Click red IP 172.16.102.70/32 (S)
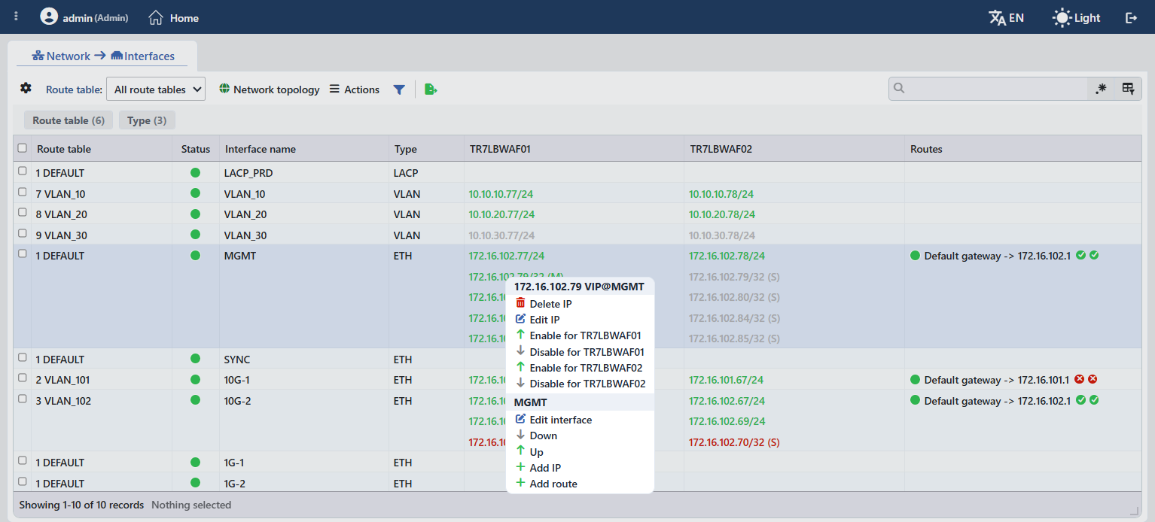The height and width of the screenshot is (522, 1155). click(x=734, y=442)
